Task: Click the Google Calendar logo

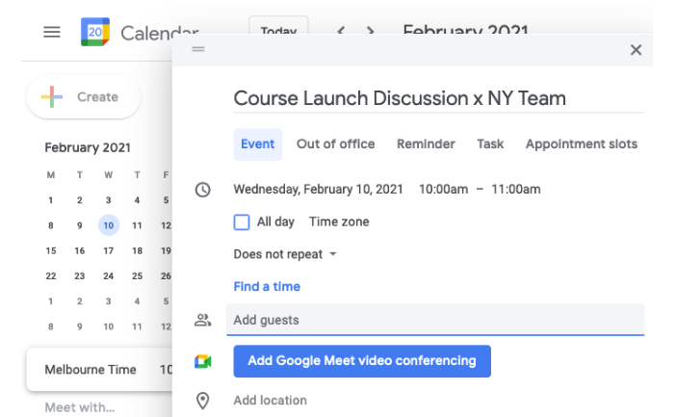Action: 95,32
